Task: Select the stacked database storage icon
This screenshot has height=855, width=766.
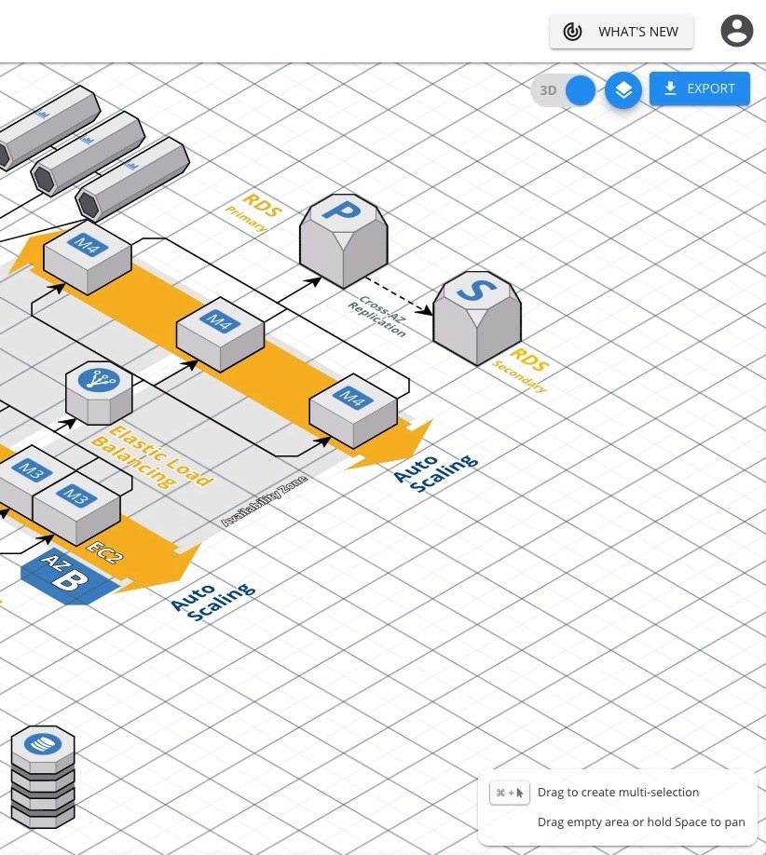Action: click(x=43, y=777)
